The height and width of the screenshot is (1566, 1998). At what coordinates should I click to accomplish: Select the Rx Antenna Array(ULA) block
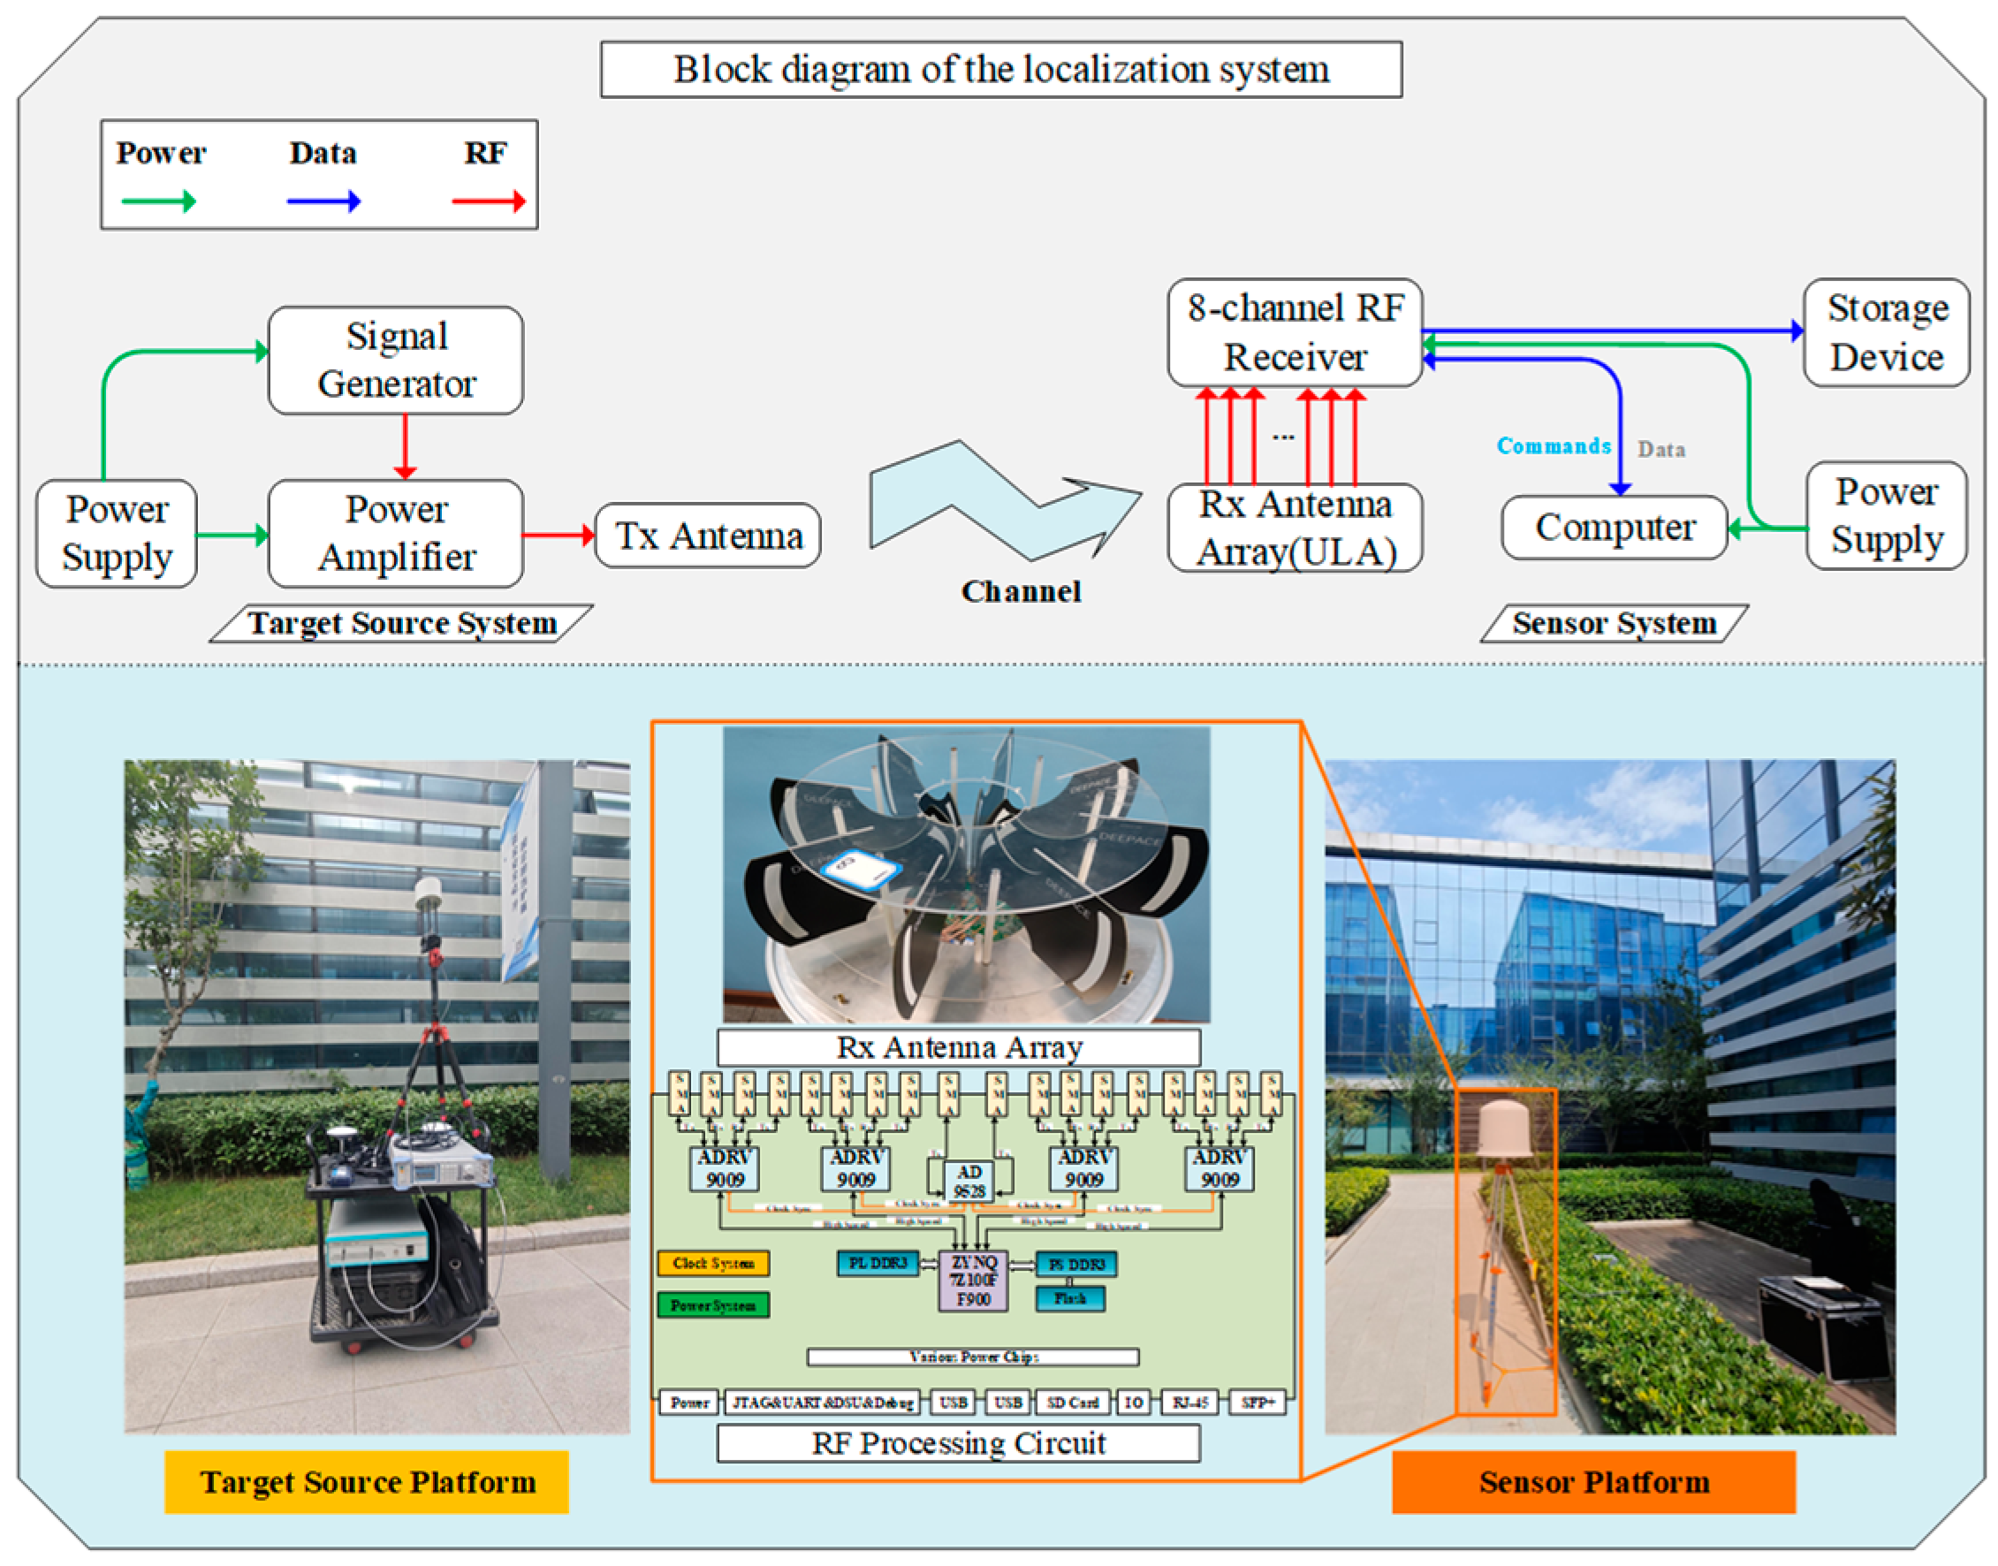(1295, 528)
